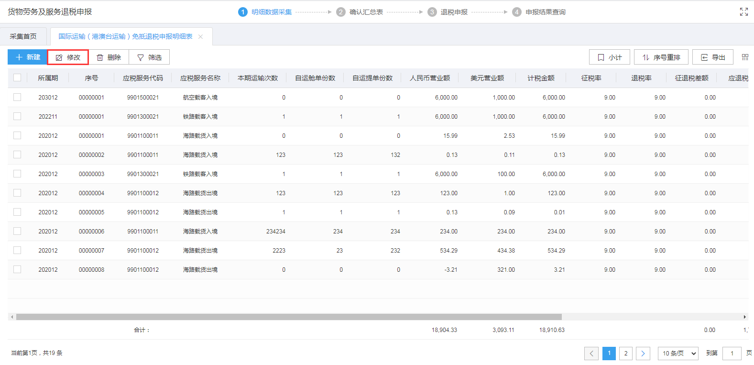Open the column settings grid icon
Image resolution: width=754 pixels, height=365 pixels.
pyautogui.click(x=745, y=57)
